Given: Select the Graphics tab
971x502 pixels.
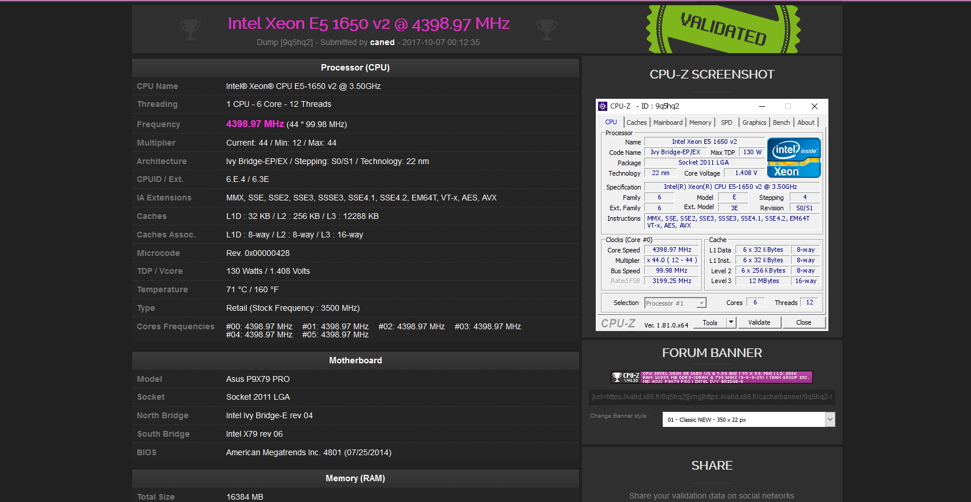Looking at the screenshot, I should 755,122.
